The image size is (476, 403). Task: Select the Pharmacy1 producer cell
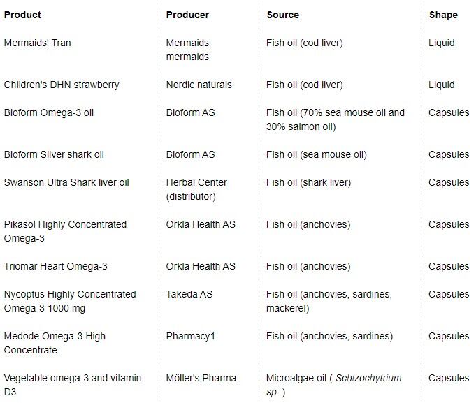click(x=191, y=336)
